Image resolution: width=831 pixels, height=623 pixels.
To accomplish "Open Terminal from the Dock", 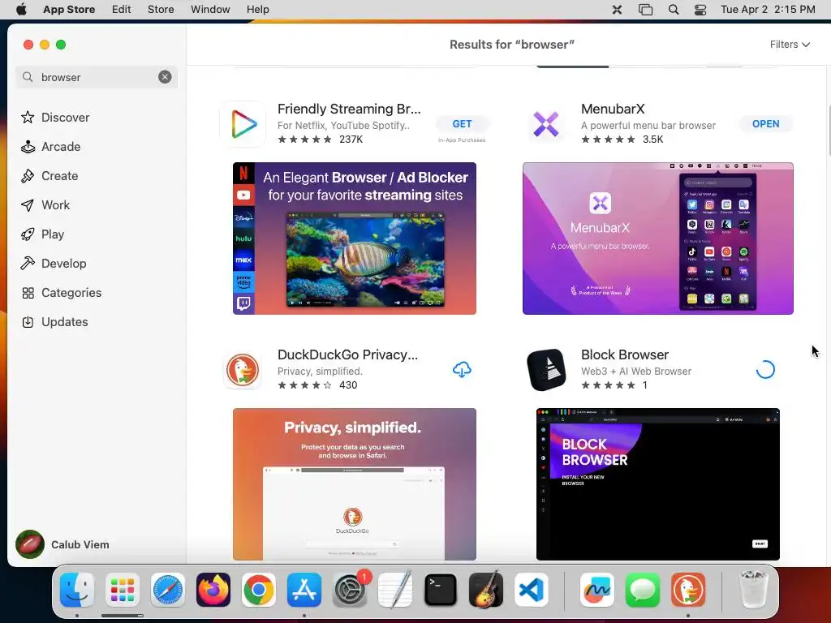I will [441, 591].
